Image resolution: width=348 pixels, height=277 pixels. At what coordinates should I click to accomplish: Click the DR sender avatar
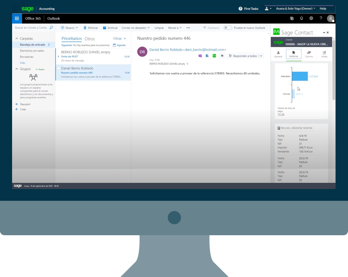[x=142, y=52]
